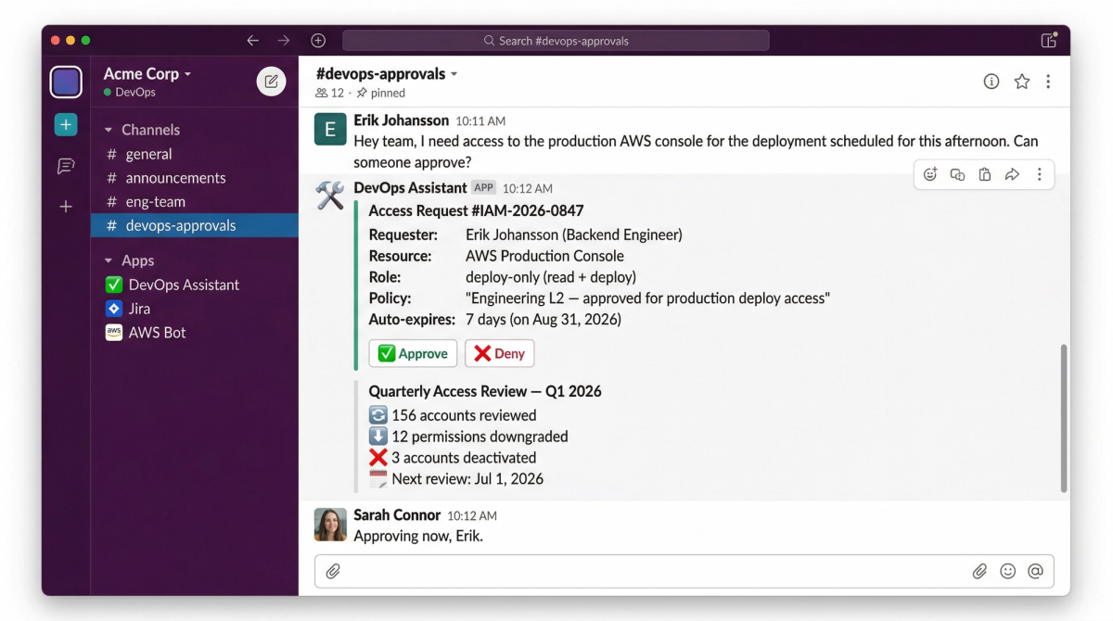Viewport: 1113px width, 621px height.
Task: Click the 3 accounts deactivated line
Action: point(453,458)
